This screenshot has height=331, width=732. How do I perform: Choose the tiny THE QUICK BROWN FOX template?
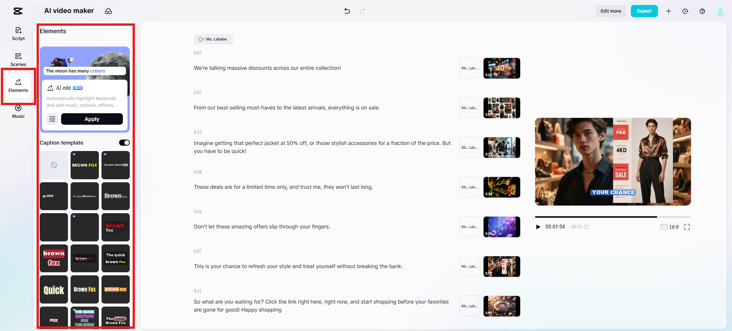click(116, 165)
